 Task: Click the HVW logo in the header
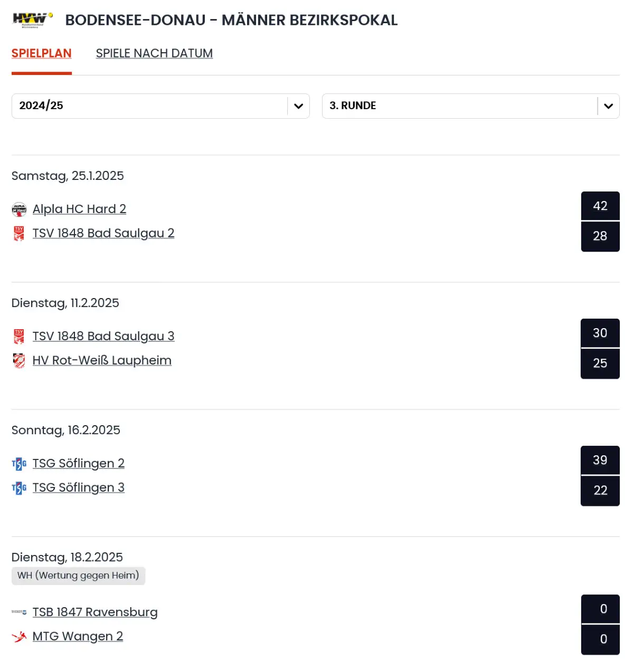click(x=33, y=20)
